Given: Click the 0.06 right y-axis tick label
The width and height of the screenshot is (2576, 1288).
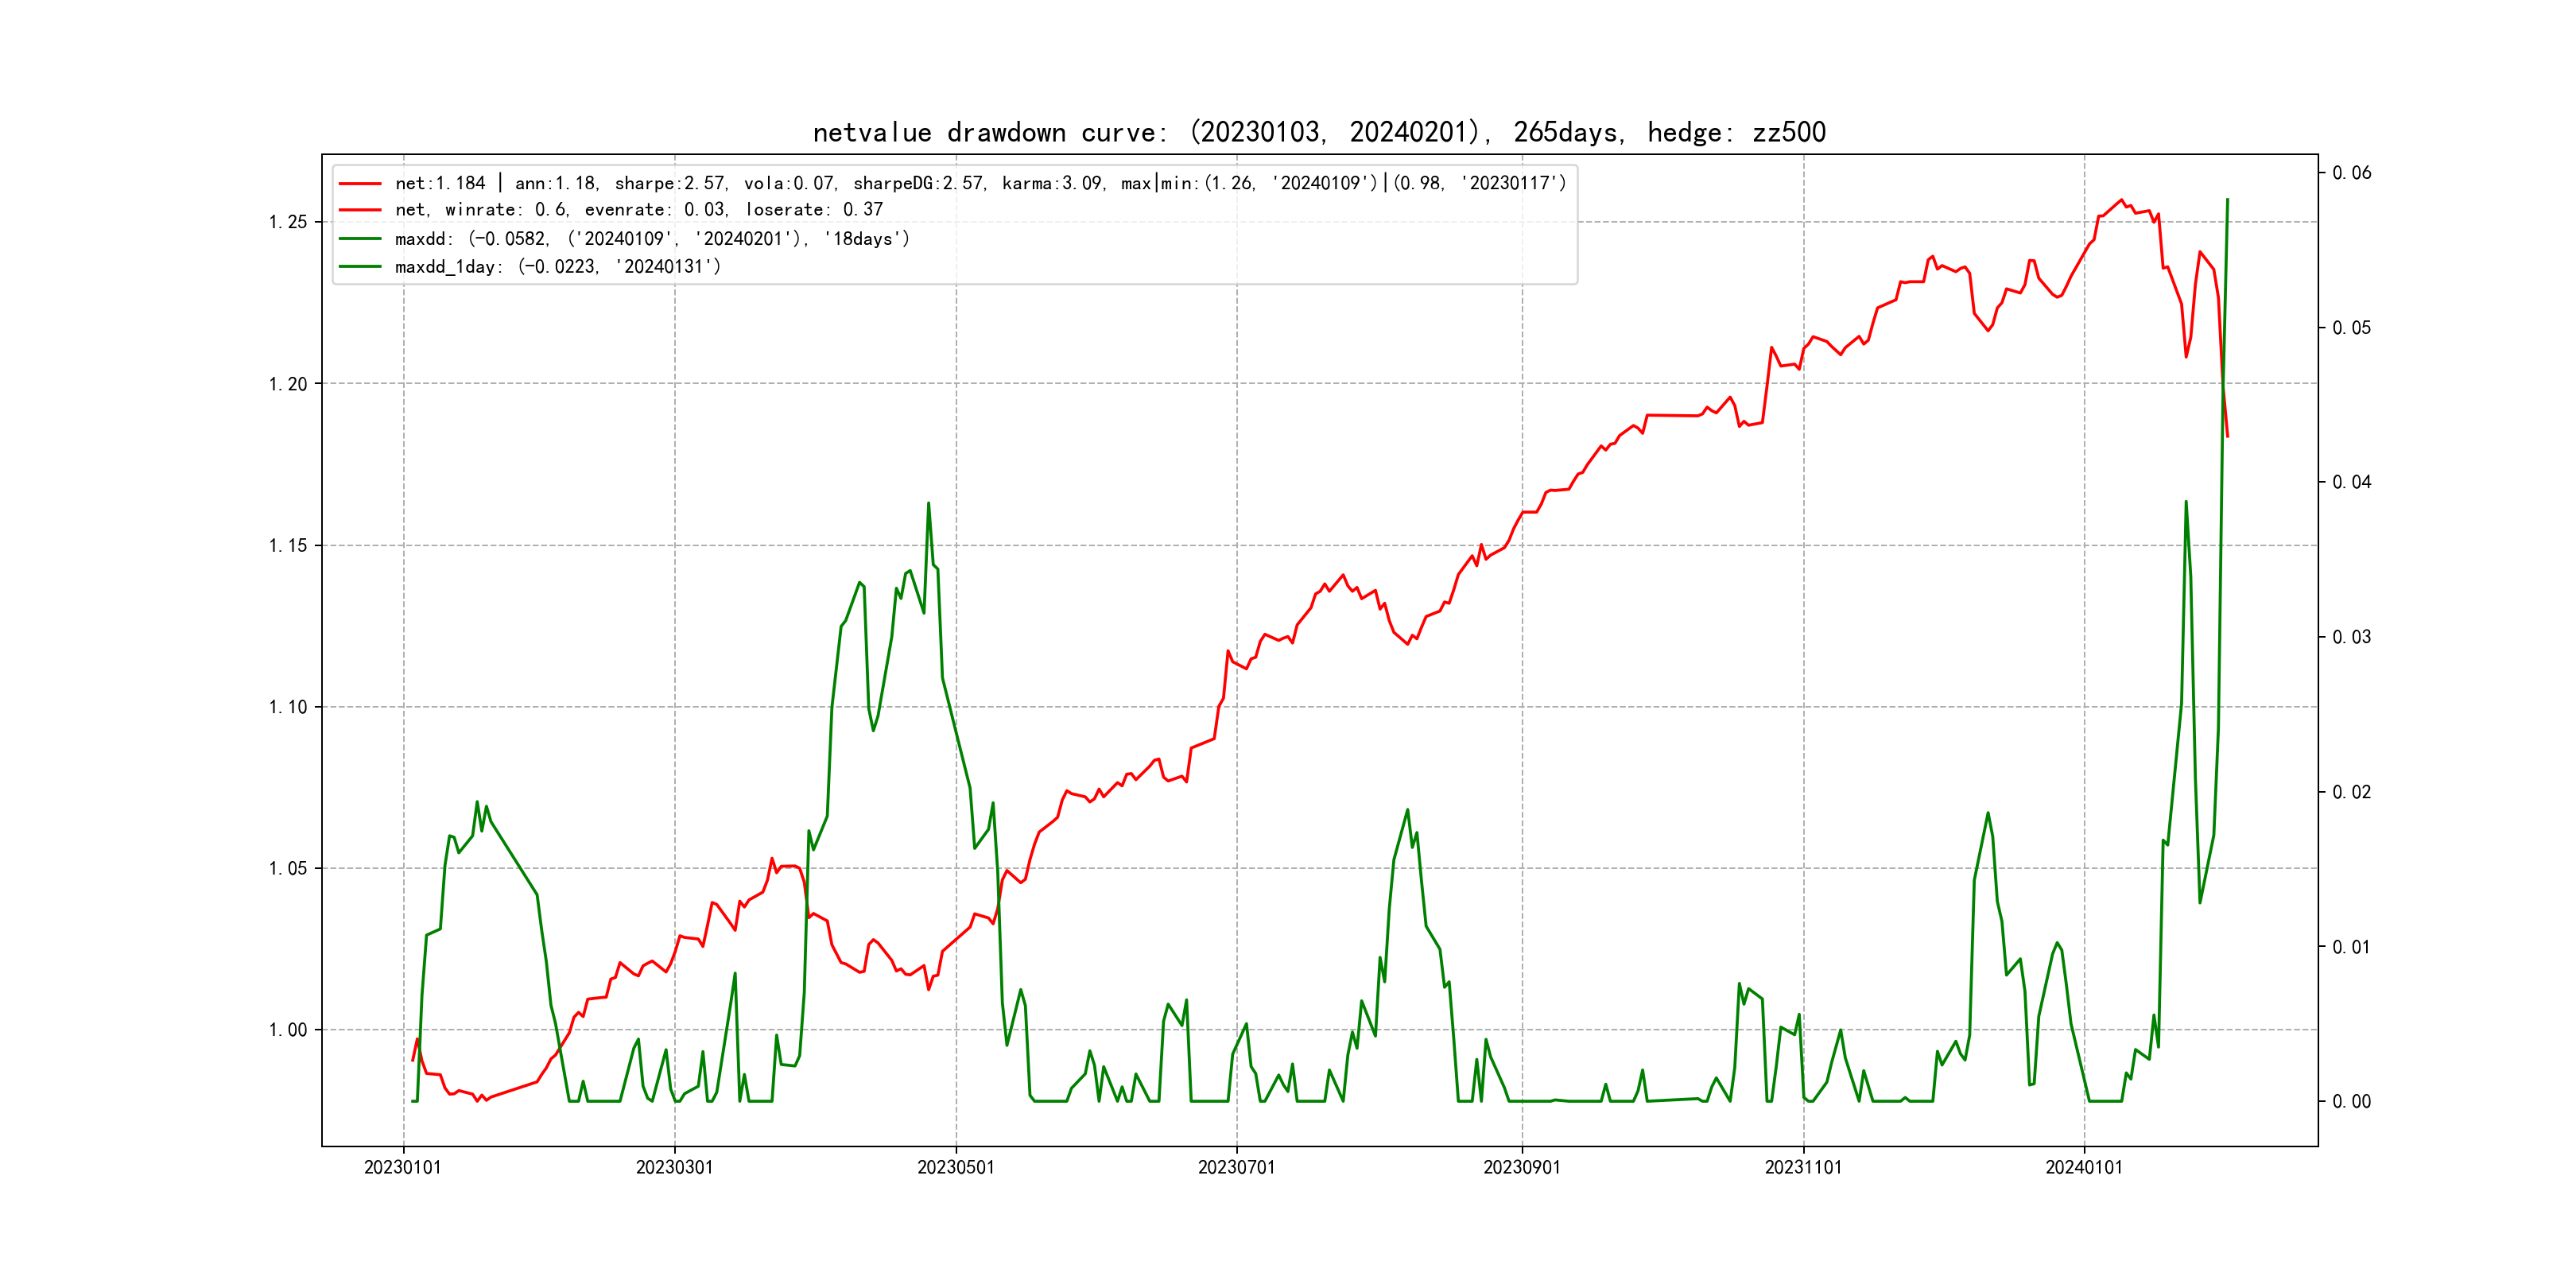Looking at the screenshot, I should point(2351,173).
